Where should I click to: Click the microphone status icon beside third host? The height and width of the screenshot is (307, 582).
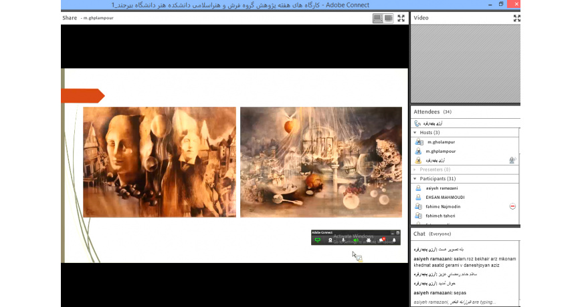[512, 160]
